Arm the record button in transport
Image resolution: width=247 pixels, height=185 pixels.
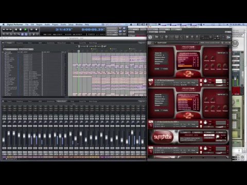click(37, 30)
